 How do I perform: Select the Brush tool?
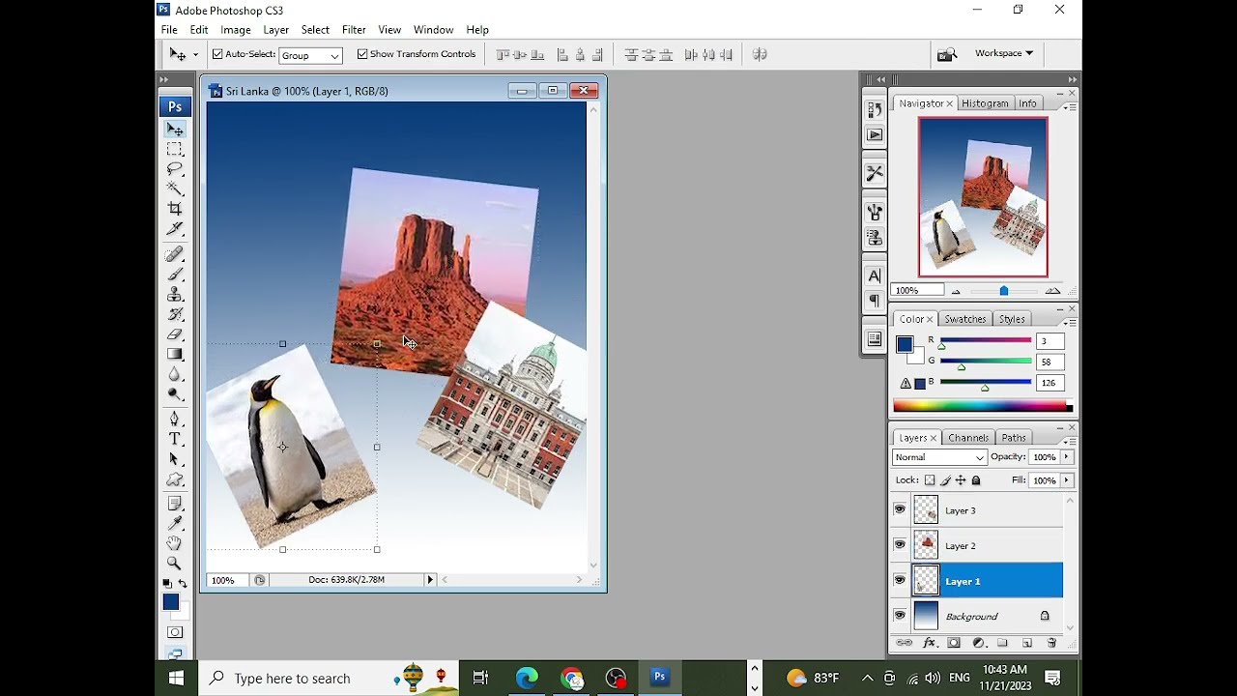tap(175, 275)
